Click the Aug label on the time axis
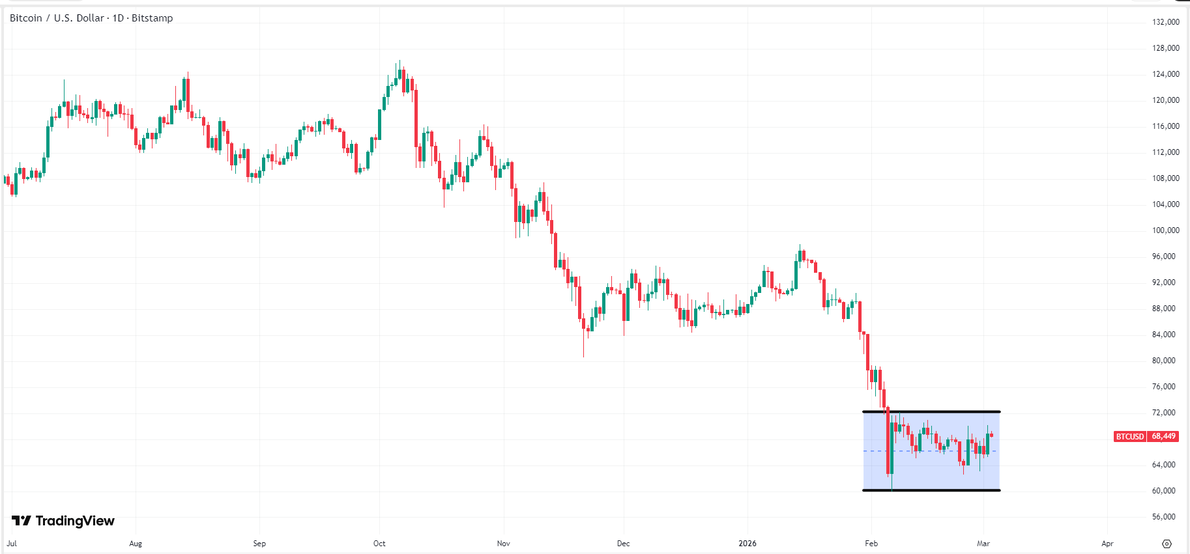This screenshot has height=554, width=1190. tap(136, 544)
